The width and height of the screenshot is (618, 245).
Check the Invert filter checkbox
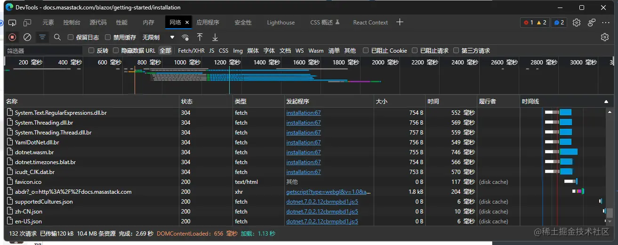[91, 50]
